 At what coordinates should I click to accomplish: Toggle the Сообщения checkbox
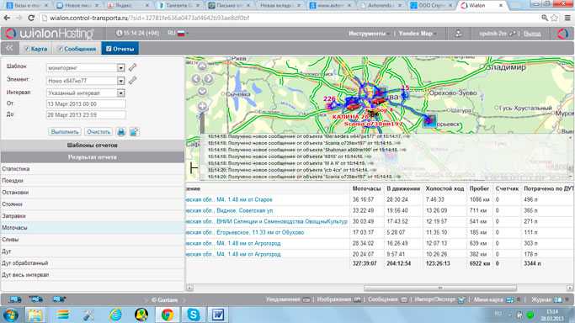(60, 49)
